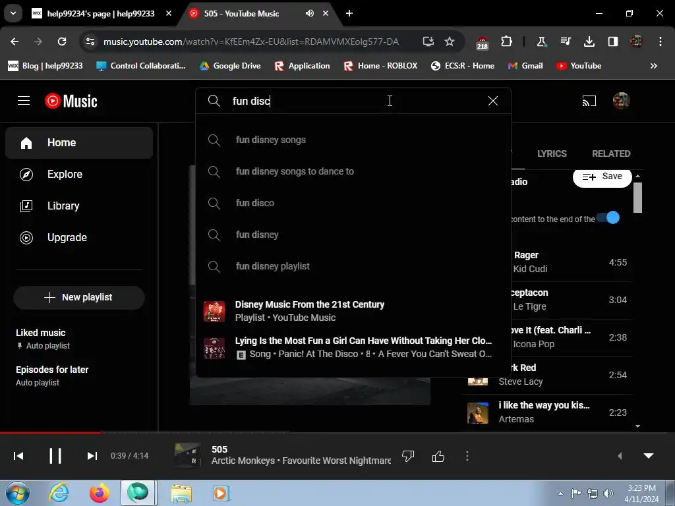This screenshot has height=506, width=675.
Task: Dislike the song 505
Action: click(407, 456)
